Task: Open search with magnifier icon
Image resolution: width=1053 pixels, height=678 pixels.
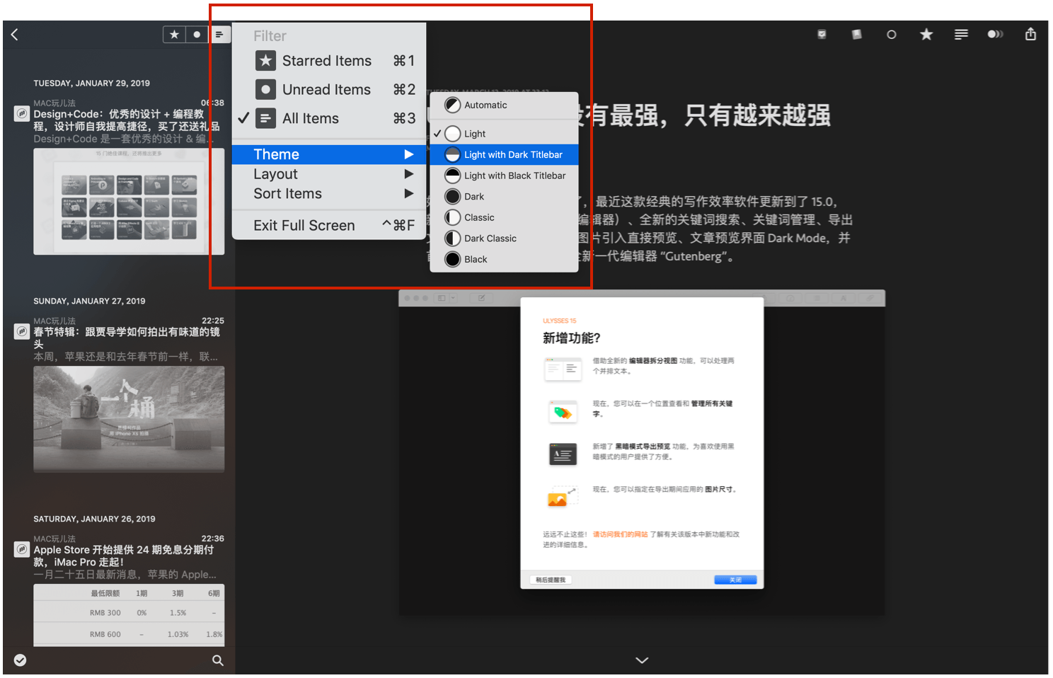Action: pyautogui.click(x=218, y=660)
